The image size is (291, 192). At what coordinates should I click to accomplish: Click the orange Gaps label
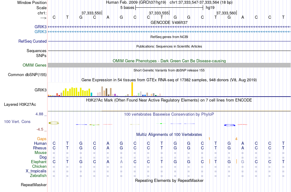42,139
